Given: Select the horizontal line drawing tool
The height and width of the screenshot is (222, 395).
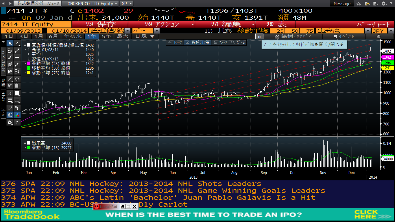Looking at the screenshot, I should [17, 58].
